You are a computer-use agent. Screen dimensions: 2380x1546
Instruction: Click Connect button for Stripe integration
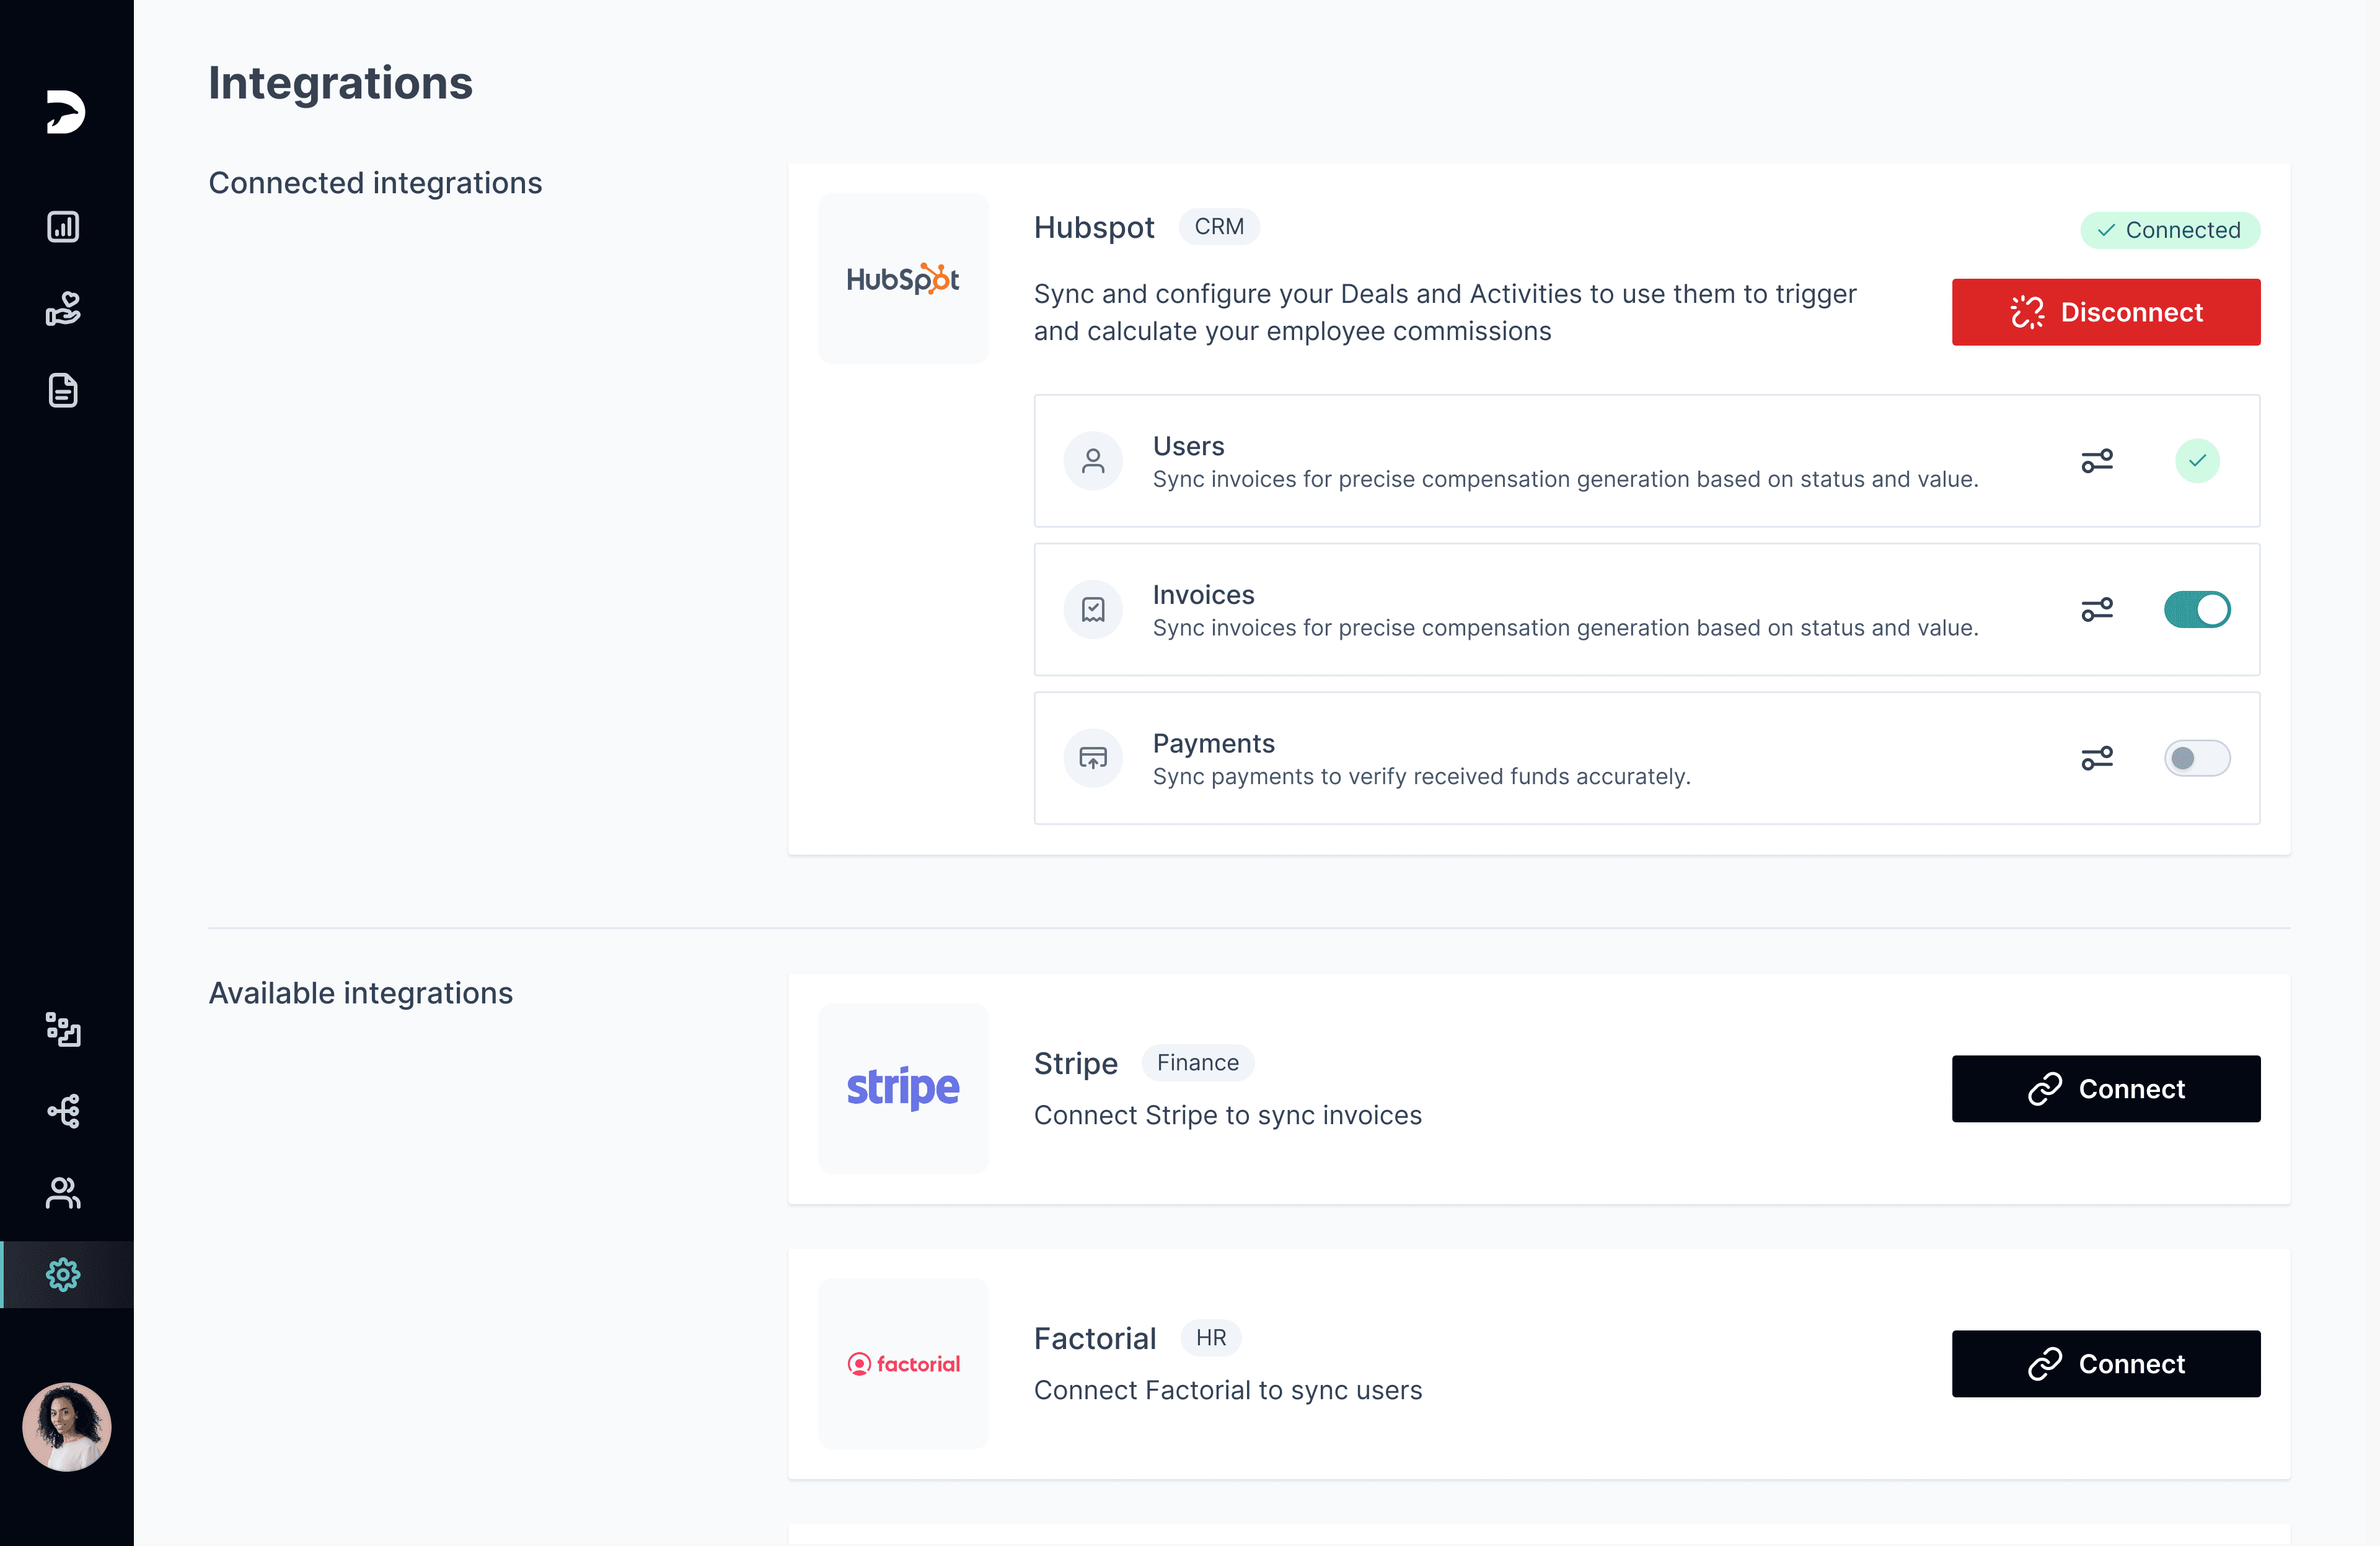coord(2106,1088)
